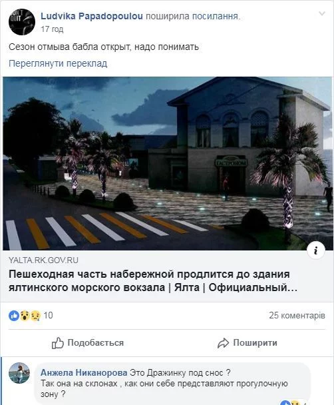334x405 pixels.
Task: Open Анжела Никанорова's avatar
Action: pos(19,373)
